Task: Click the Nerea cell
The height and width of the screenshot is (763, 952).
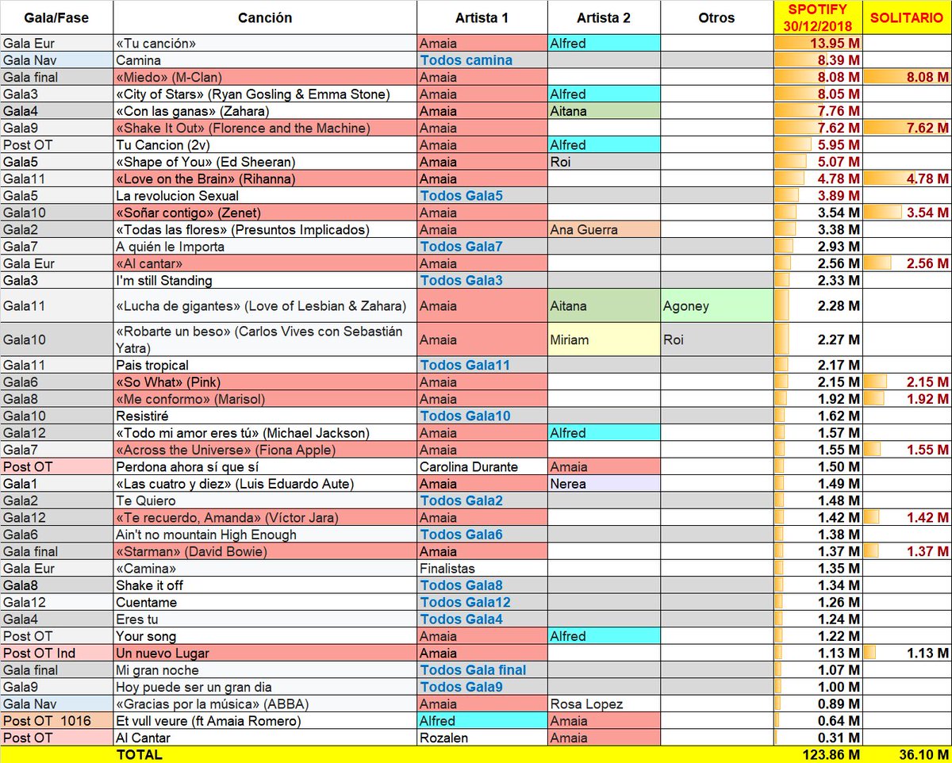Action: tap(604, 484)
